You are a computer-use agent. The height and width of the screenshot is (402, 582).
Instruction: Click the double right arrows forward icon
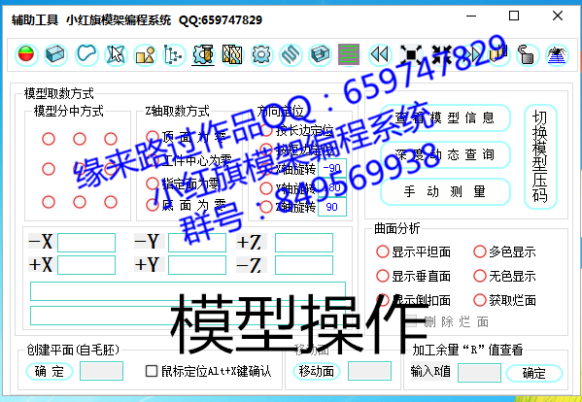click(x=470, y=54)
